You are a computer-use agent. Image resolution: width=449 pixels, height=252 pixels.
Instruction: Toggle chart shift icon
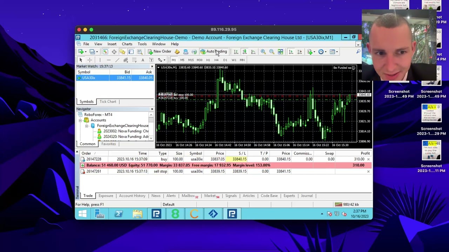point(299,52)
